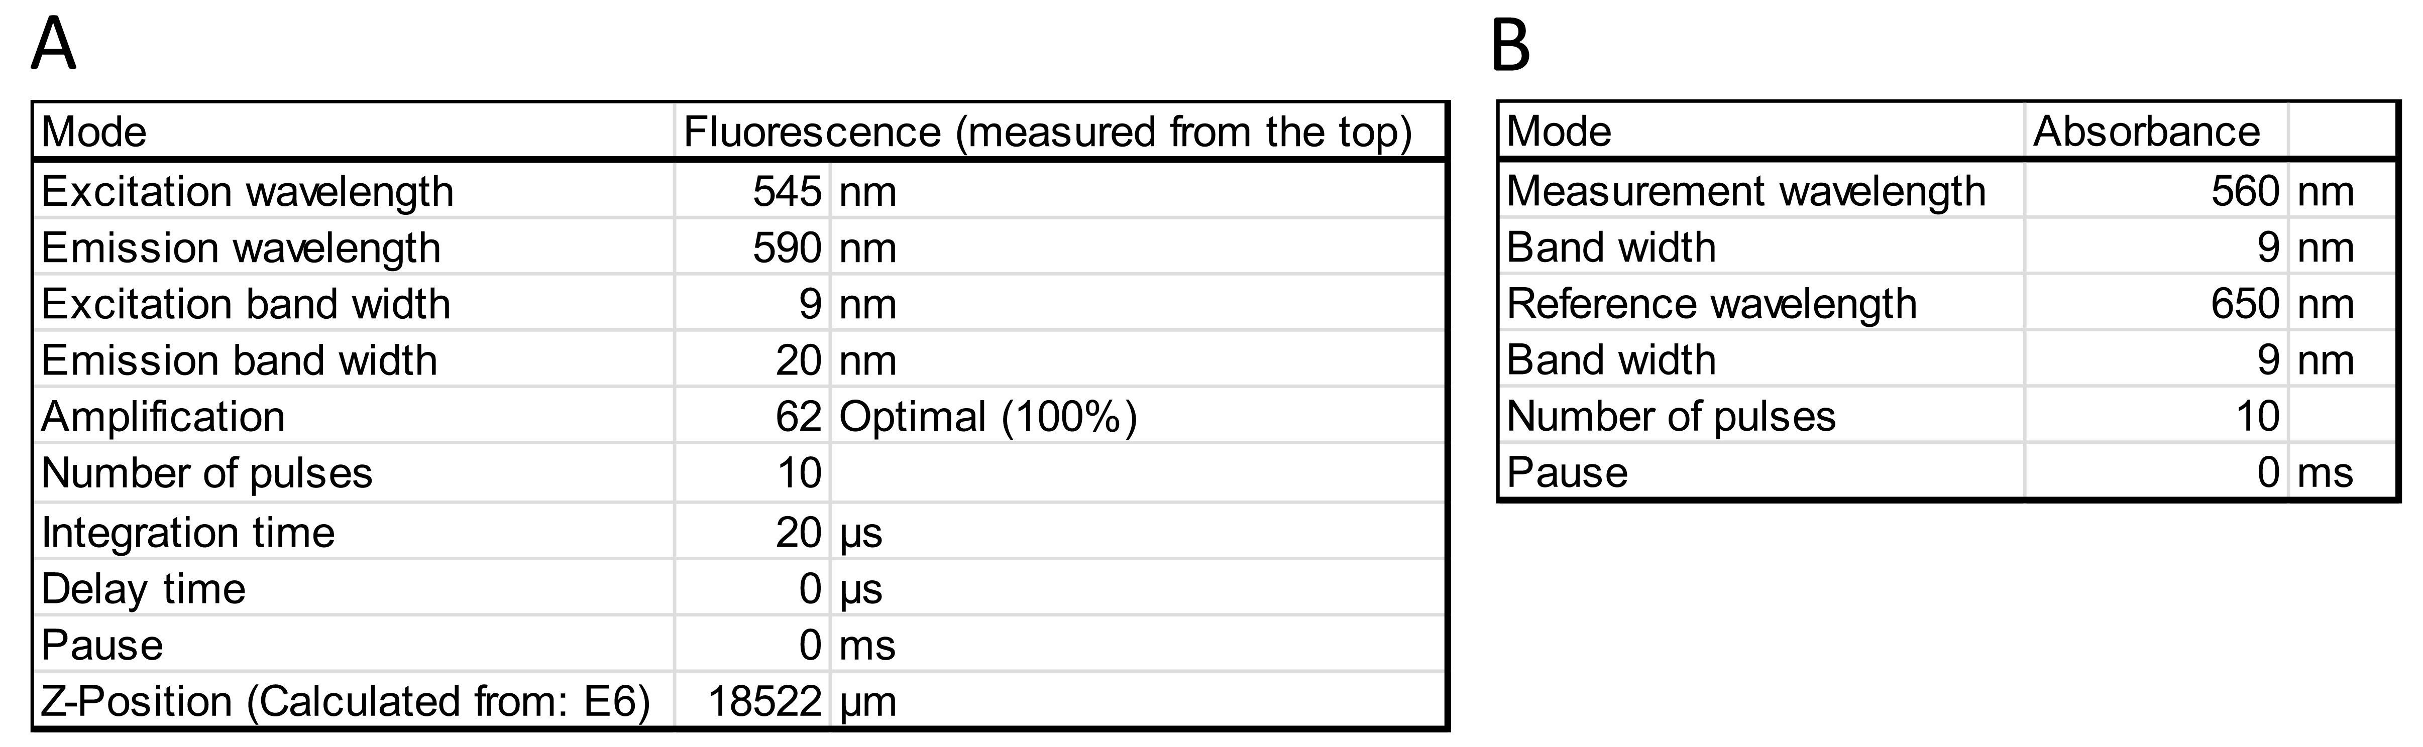The width and height of the screenshot is (2423, 747).
Task: Select the panel A letter label
Action: 53,45
